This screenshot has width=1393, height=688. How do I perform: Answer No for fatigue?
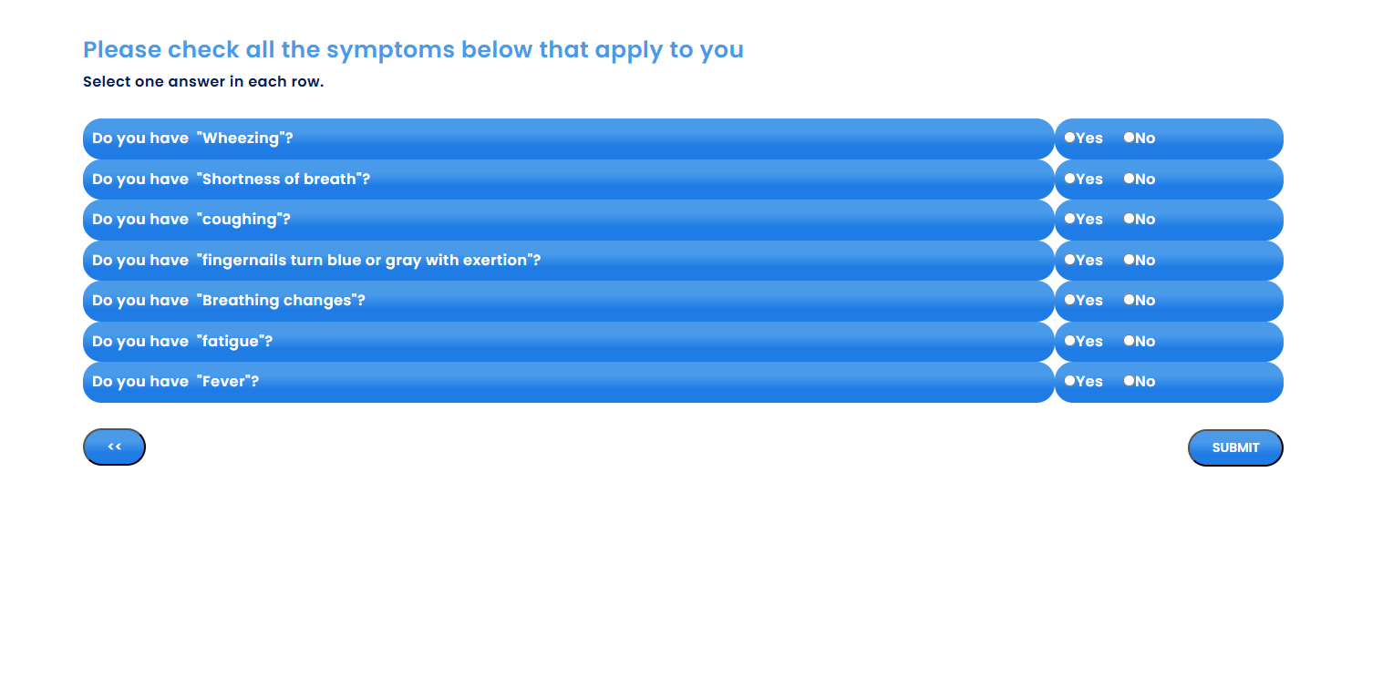pyautogui.click(x=1129, y=341)
